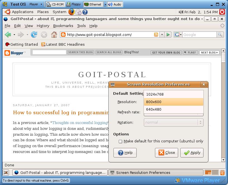228x185 pixels.
Task: Click GET YOUR OWN BLOG button
Action: click(166, 53)
